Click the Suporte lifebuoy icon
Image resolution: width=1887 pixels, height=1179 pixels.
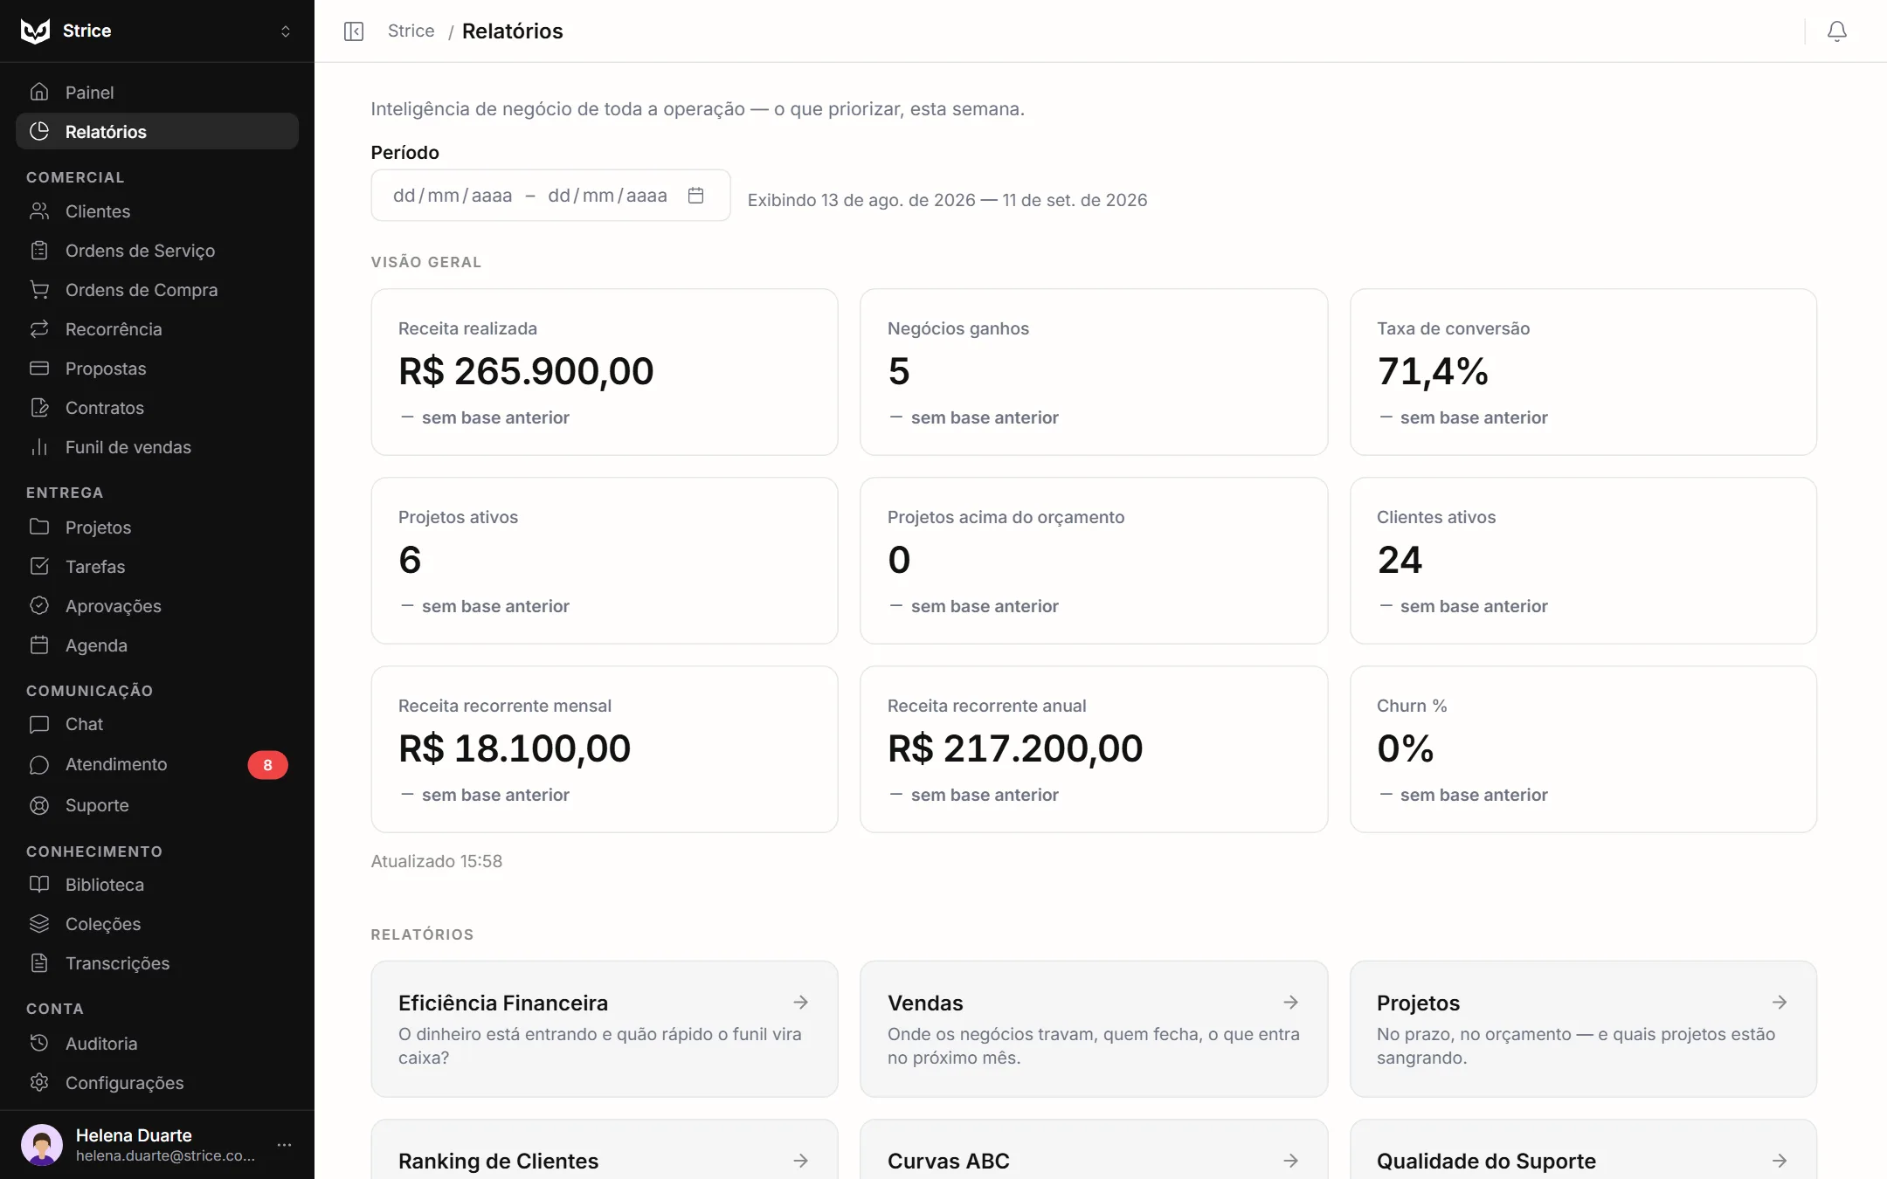(x=39, y=805)
